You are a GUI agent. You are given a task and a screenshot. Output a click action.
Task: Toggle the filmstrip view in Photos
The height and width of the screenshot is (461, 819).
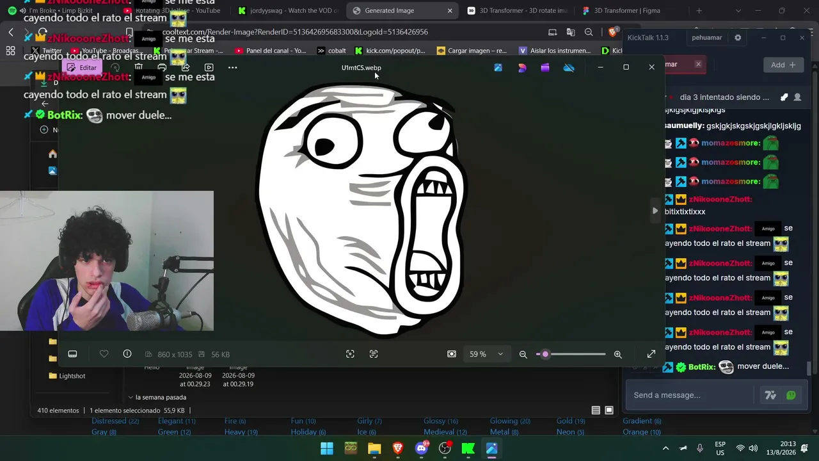(x=72, y=354)
